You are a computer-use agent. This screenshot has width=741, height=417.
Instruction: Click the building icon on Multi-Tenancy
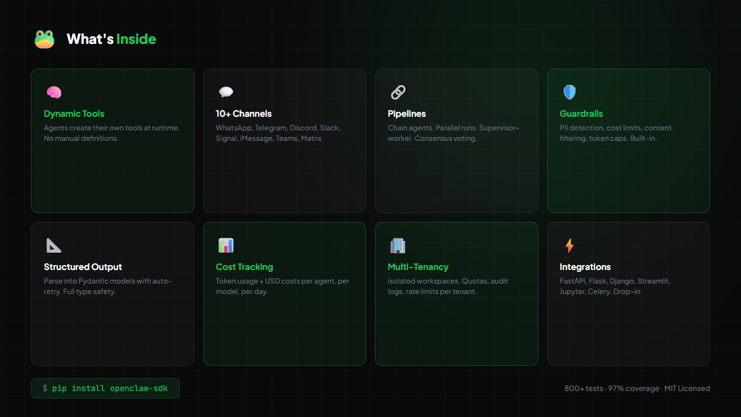398,245
